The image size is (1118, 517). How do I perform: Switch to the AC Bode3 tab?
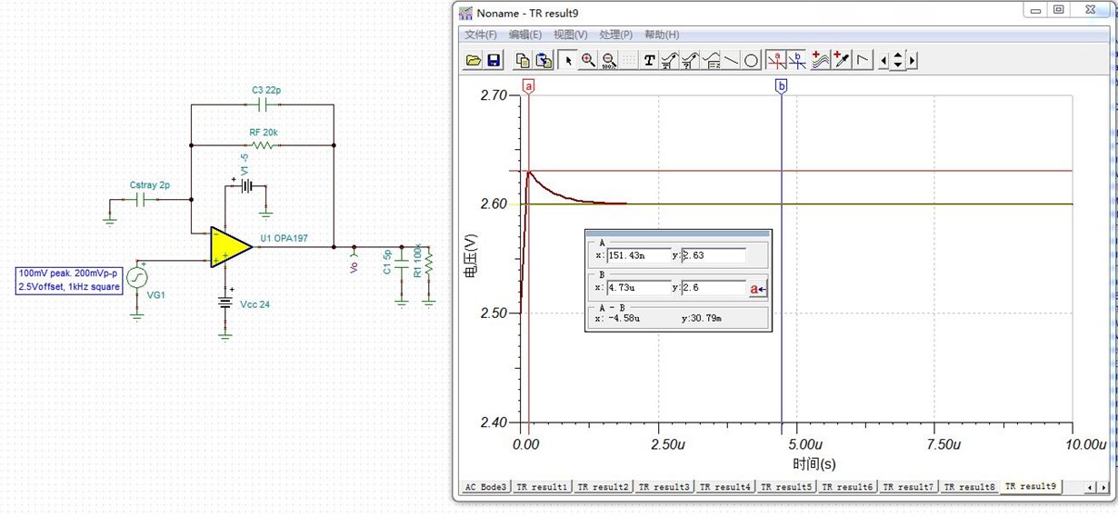click(486, 487)
